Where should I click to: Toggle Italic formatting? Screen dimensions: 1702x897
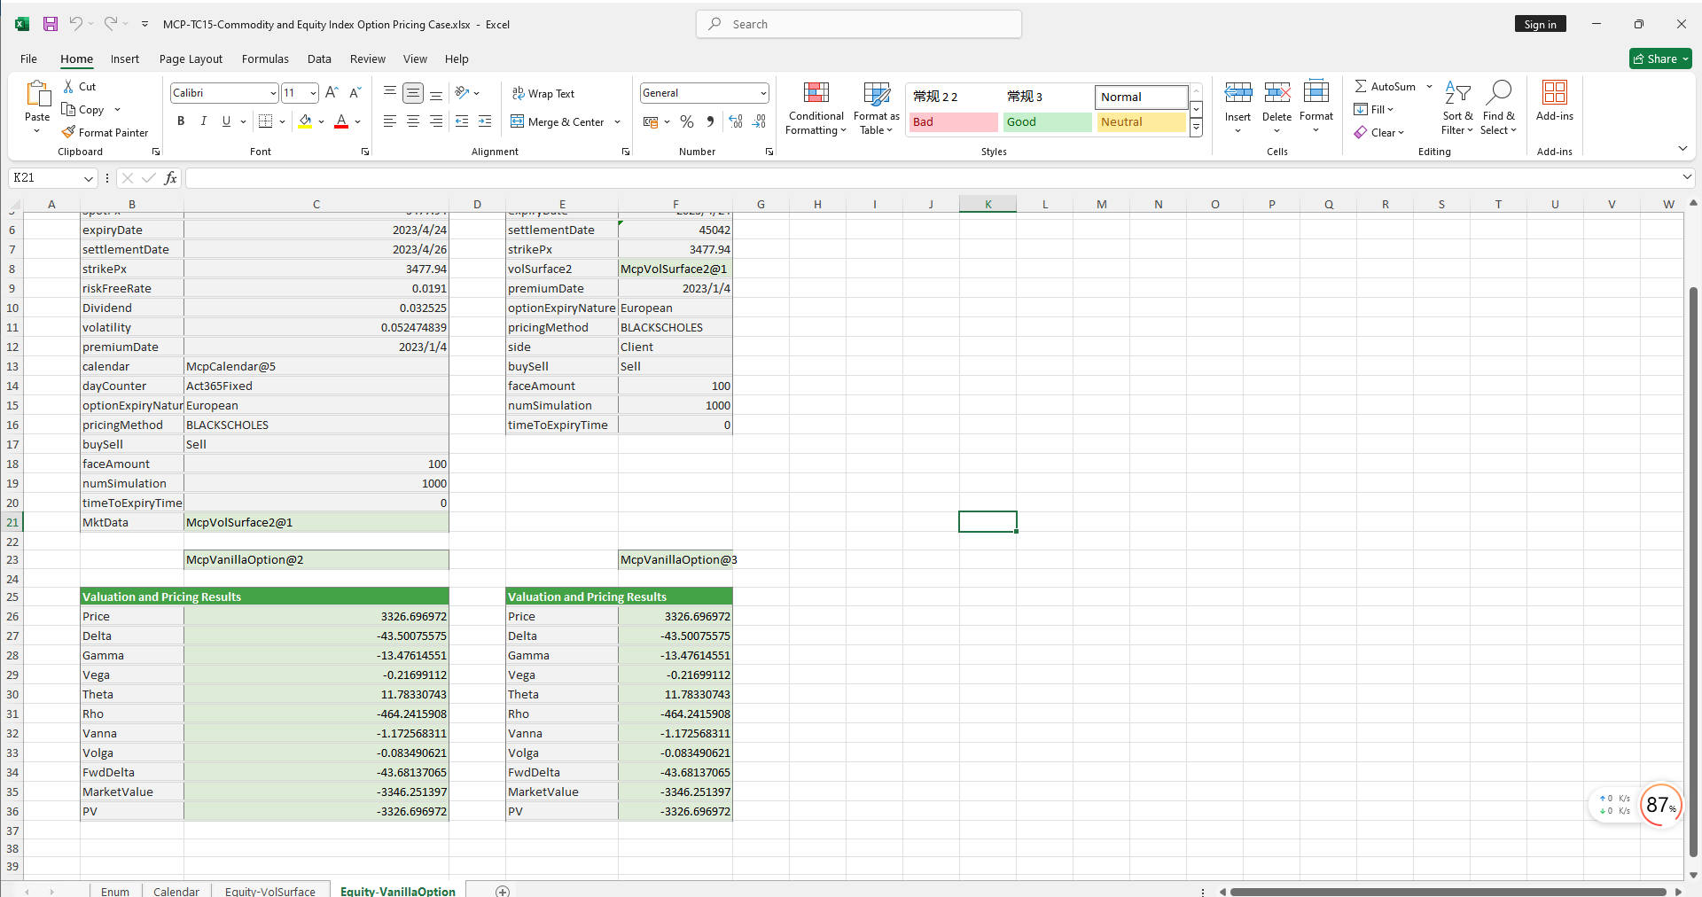(203, 121)
